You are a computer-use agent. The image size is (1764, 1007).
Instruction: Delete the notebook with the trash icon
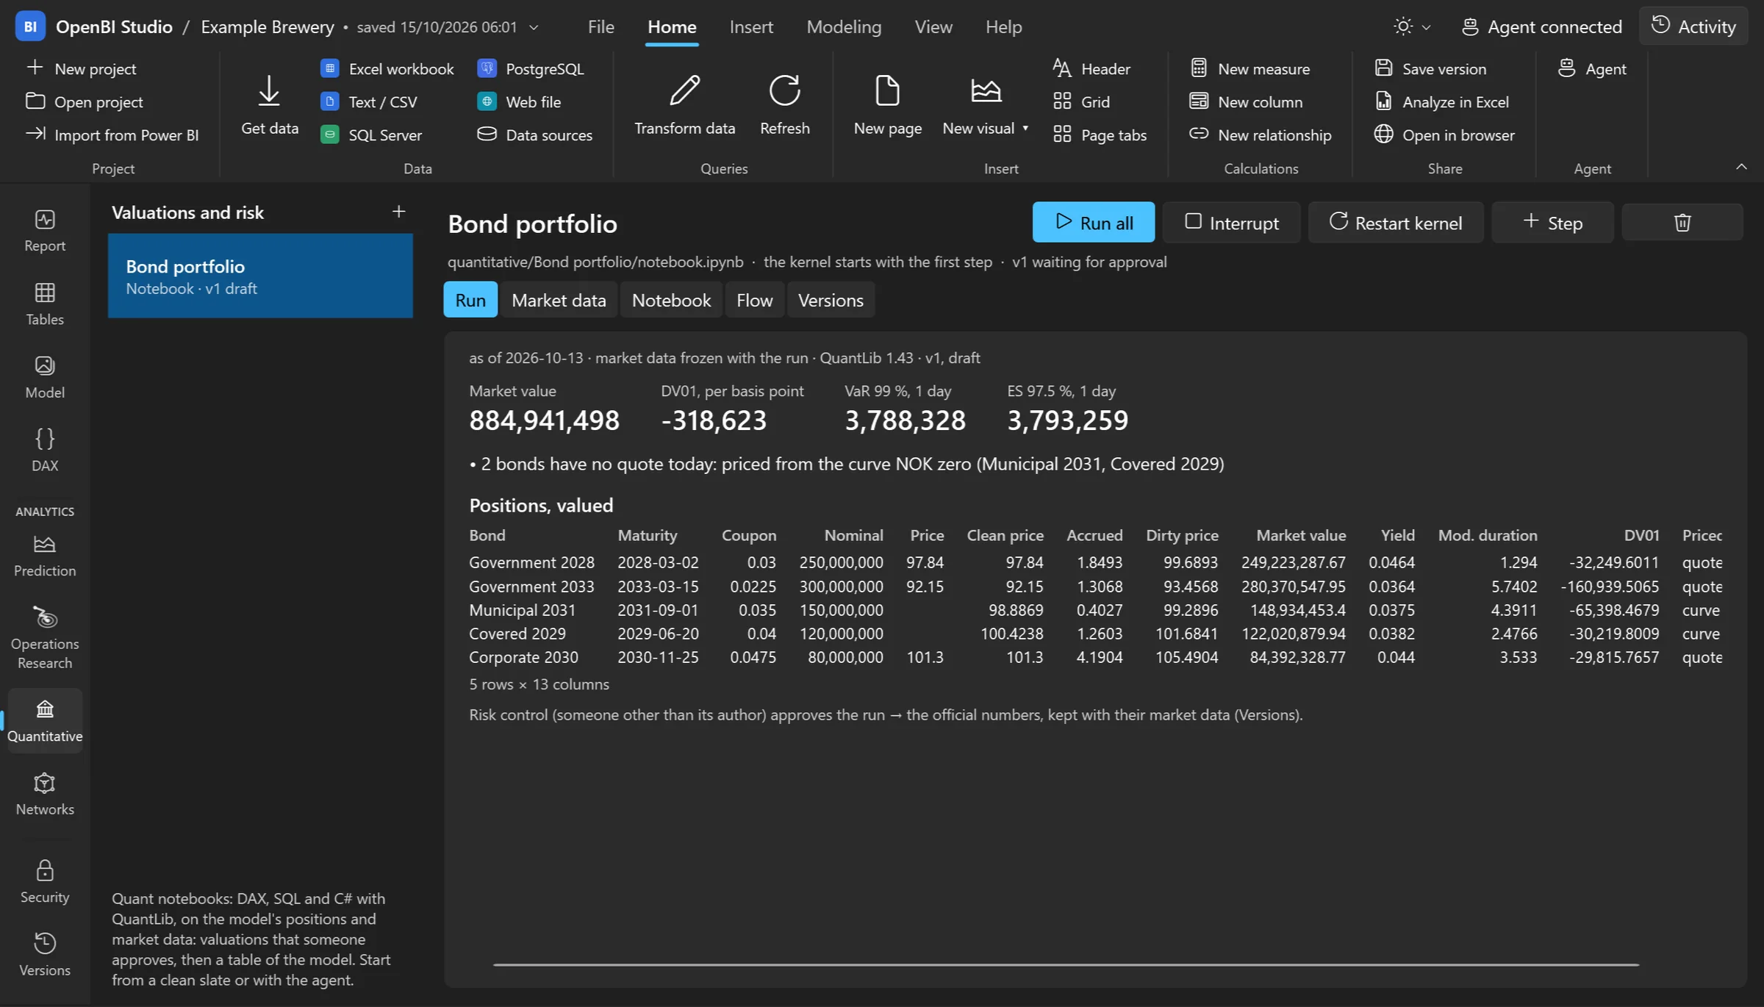(1682, 222)
